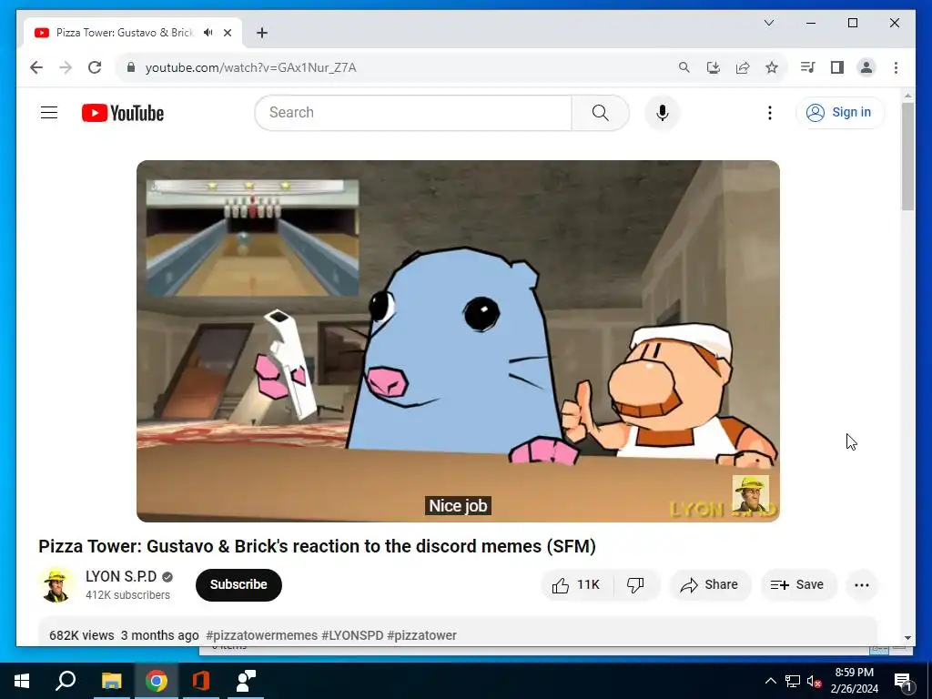Click the video title text
The height and width of the screenshot is (699, 932).
pyautogui.click(x=317, y=546)
